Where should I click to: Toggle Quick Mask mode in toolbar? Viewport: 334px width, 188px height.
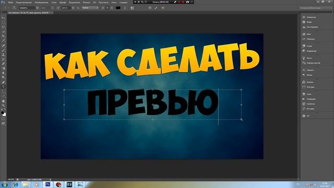(x=3, y=119)
